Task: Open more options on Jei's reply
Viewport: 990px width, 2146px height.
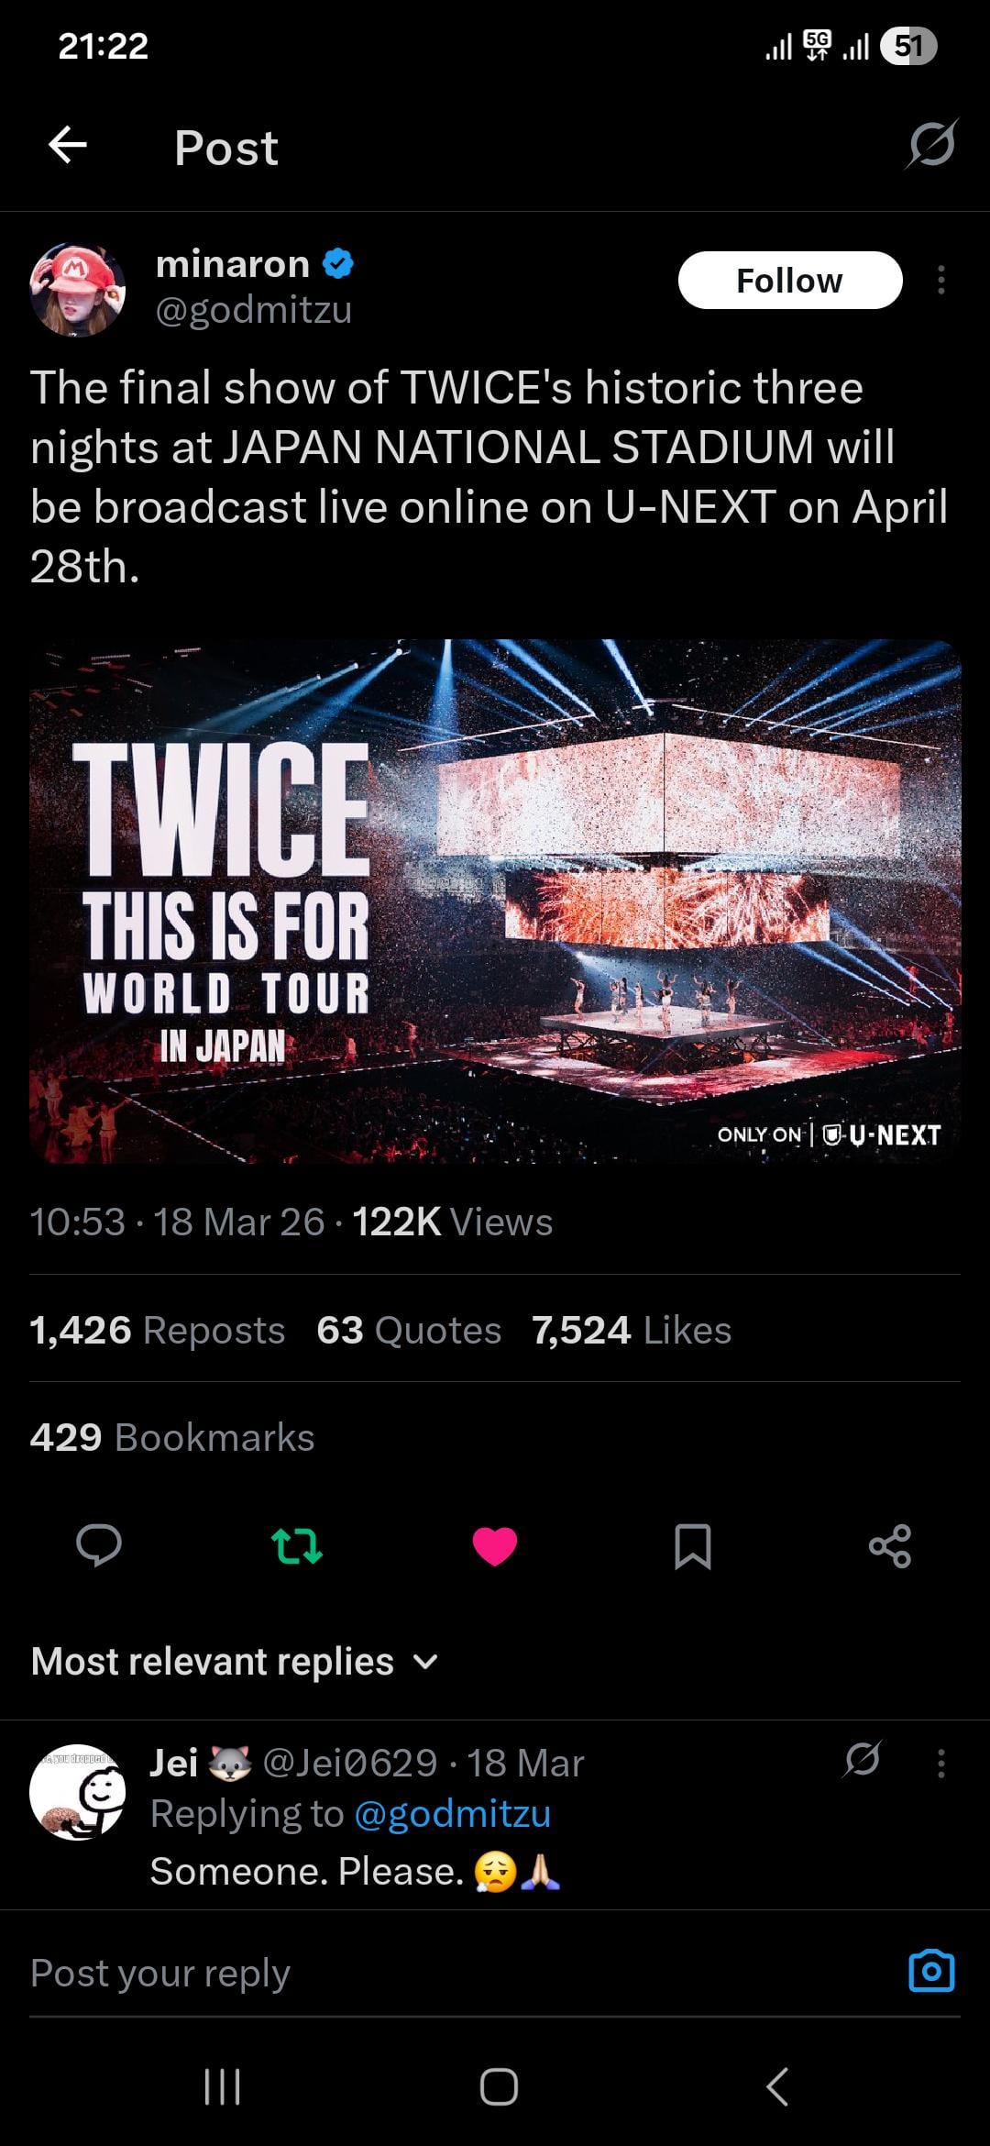Action: click(941, 1763)
